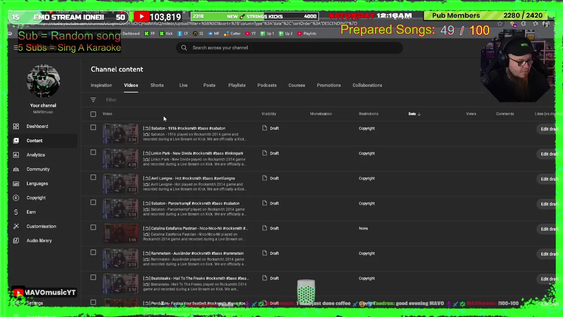Edit draft for Catalina Estefania Pastrian video

pos(548,229)
